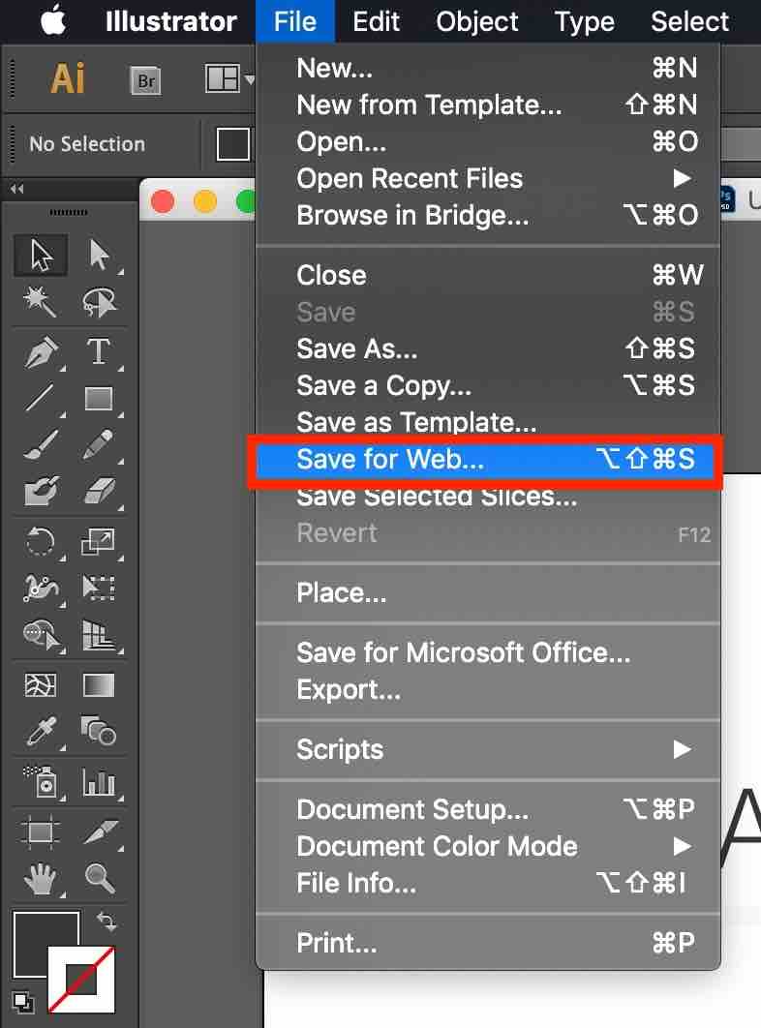Screen dimensions: 761x1028
Task: Open the Apple menu
Action: click(x=54, y=21)
